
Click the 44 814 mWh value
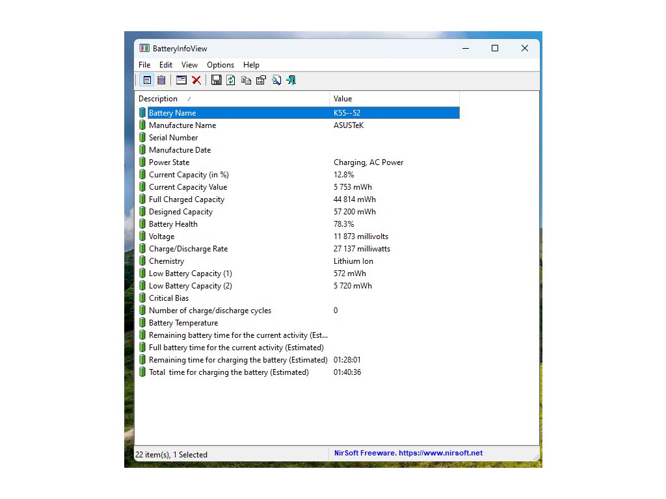coord(354,199)
